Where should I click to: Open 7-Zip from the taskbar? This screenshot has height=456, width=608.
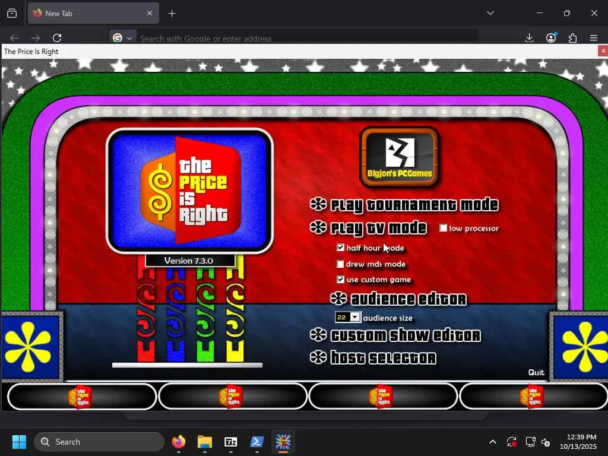coord(231,442)
